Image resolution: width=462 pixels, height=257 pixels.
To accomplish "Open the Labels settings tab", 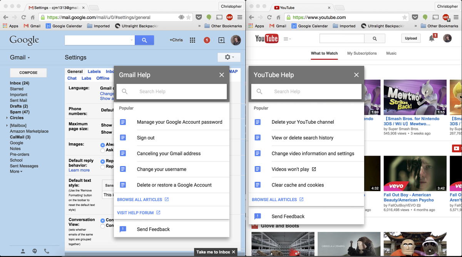I will click(x=94, y=72).
